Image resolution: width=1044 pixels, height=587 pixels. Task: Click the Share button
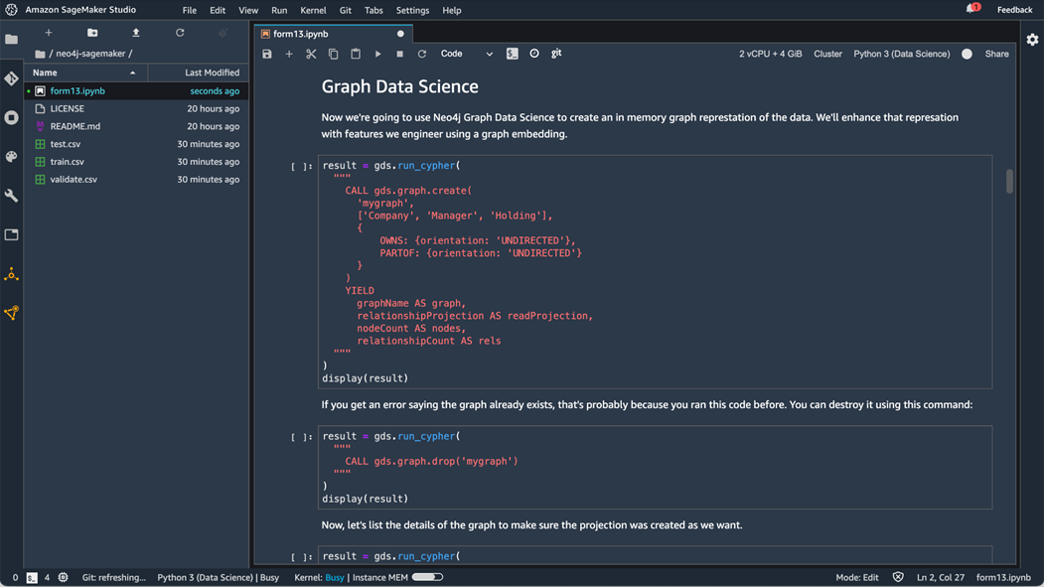tap(996, 54)
